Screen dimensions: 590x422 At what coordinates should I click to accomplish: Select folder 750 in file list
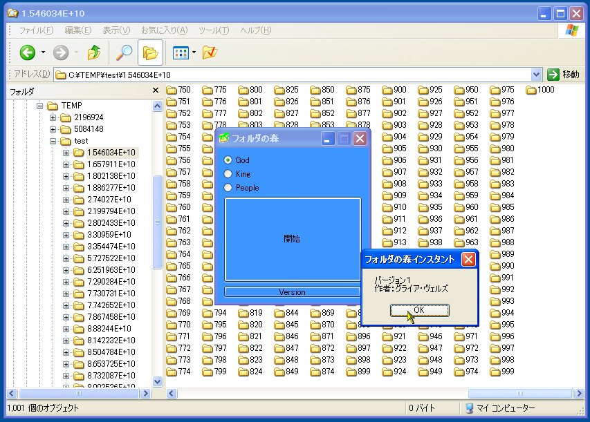178,90
